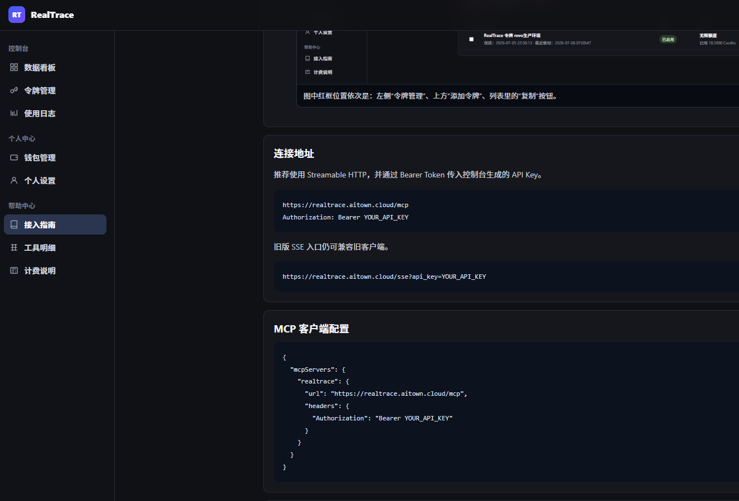This screenshot has width=739, height=501.
Task: Select the 接入指南 book icon
Action: (x=14, y=224)
